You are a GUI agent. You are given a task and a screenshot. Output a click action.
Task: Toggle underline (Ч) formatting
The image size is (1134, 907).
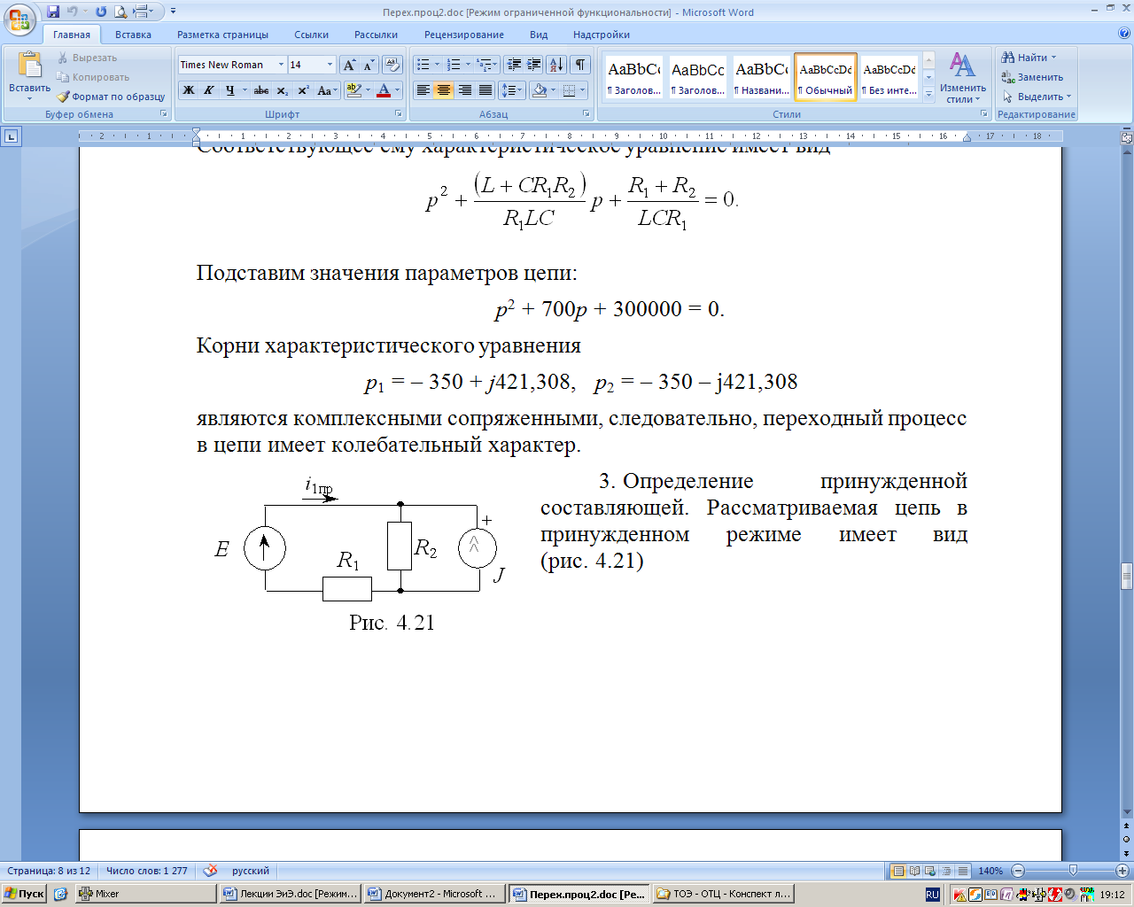click(x=229, y=90)
